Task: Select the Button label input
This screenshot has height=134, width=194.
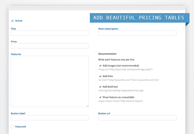Action: coord(50,118)
